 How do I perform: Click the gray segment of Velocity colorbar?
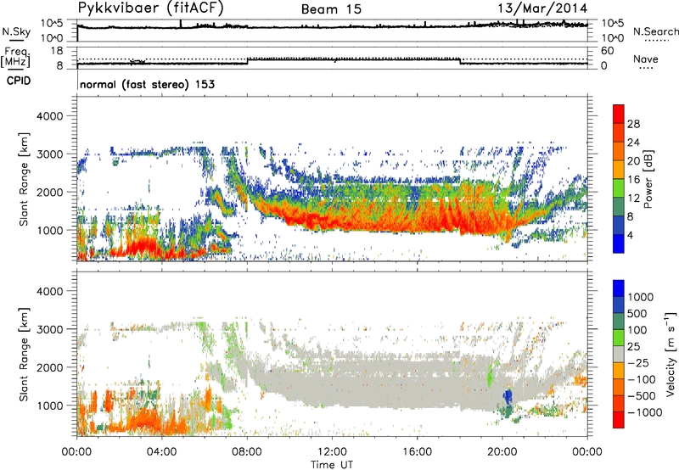click(619, 354)
